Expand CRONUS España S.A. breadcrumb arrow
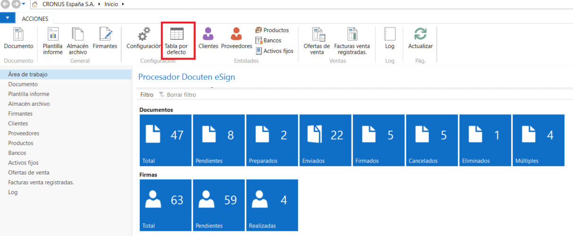 [99, 4]
